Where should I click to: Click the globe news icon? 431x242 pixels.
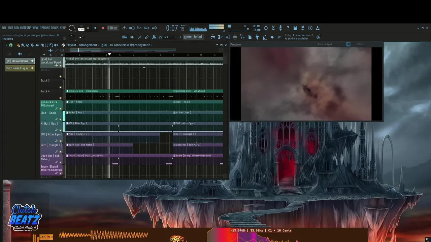318,37
